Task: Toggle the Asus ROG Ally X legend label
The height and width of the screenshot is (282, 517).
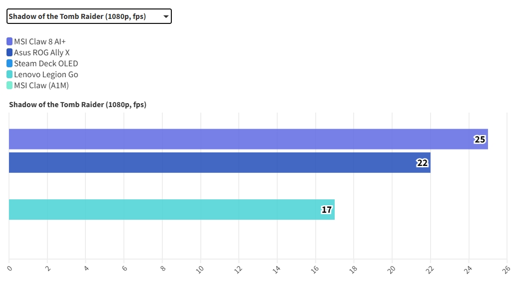Action: coord(42,52)
